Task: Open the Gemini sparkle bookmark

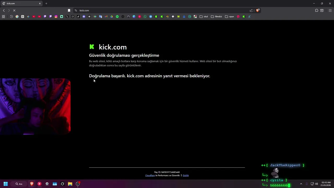Action: pos(28,16)
